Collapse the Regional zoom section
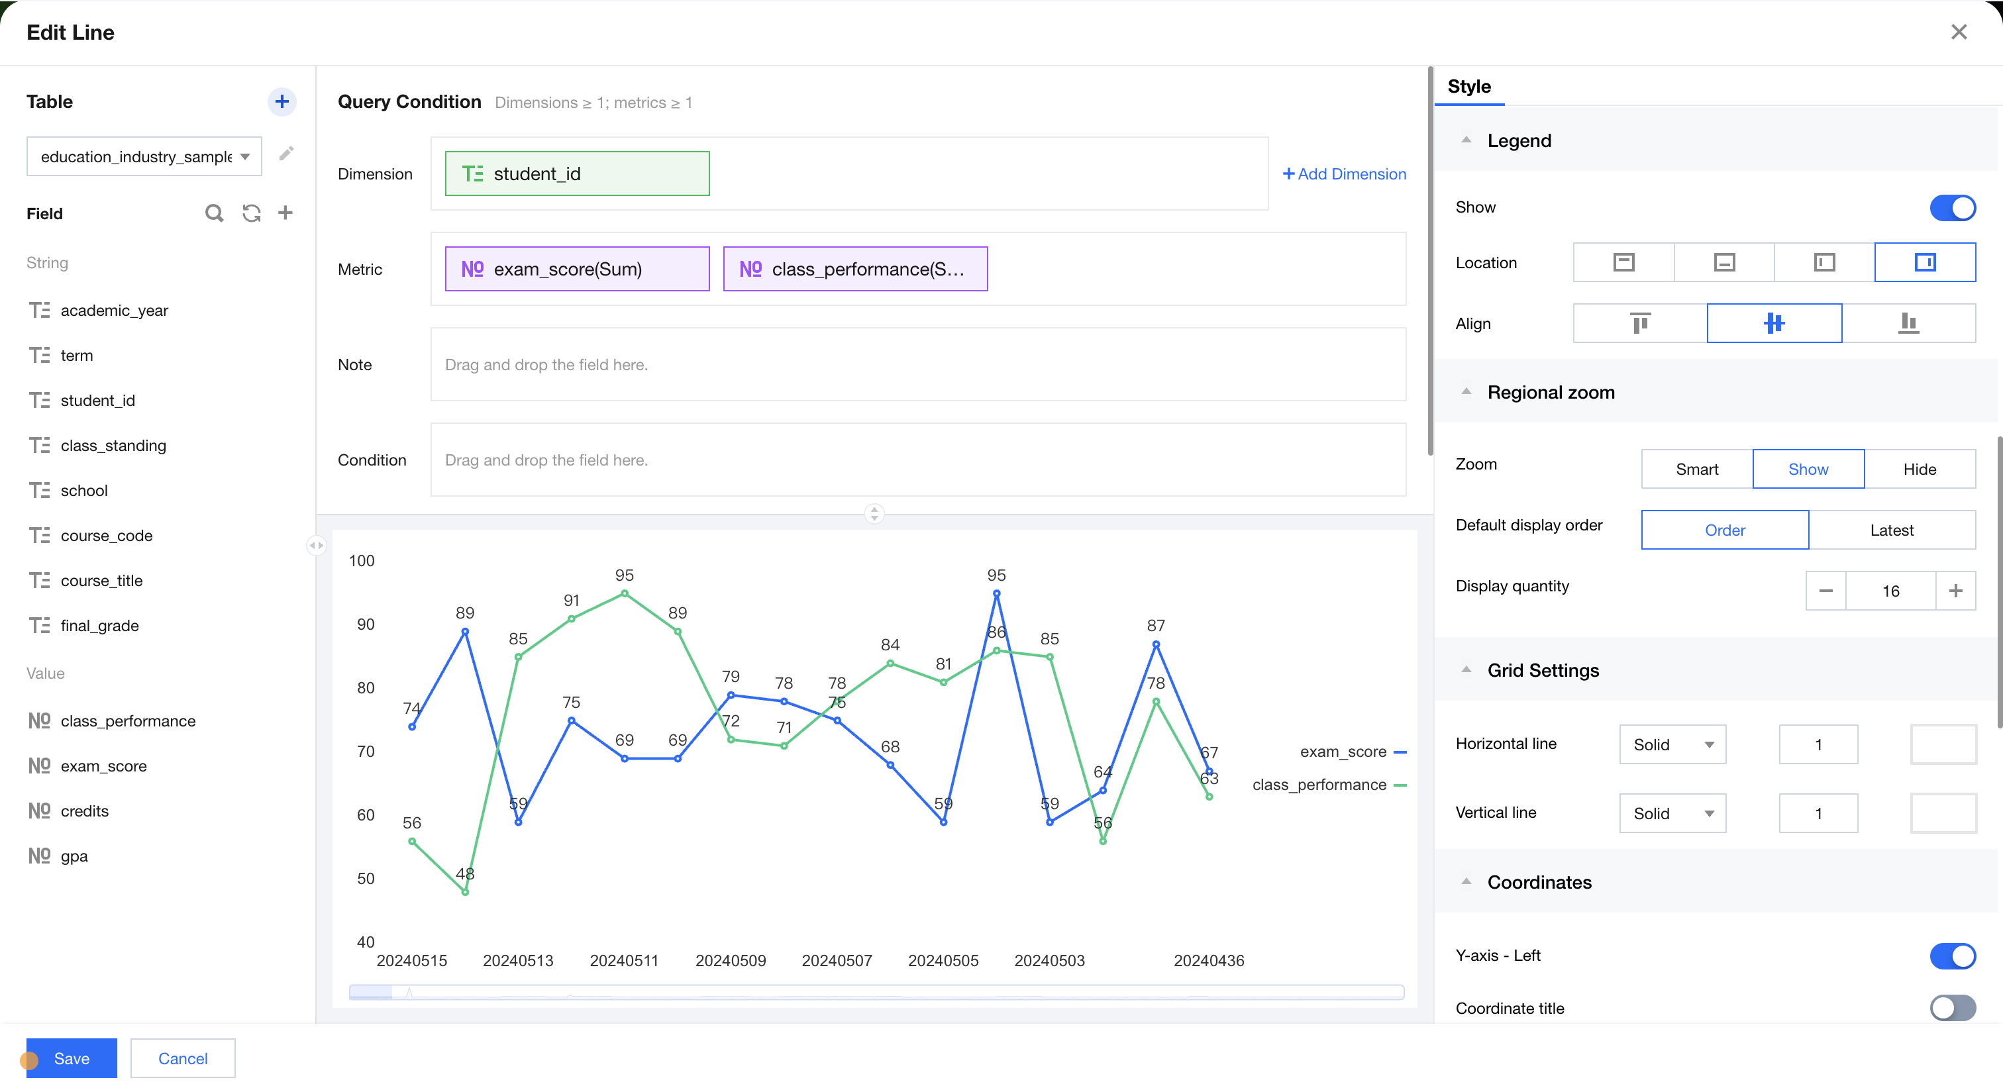Image resolution: width=2003 pixels, height=1090 pixels. point(1466,392)
